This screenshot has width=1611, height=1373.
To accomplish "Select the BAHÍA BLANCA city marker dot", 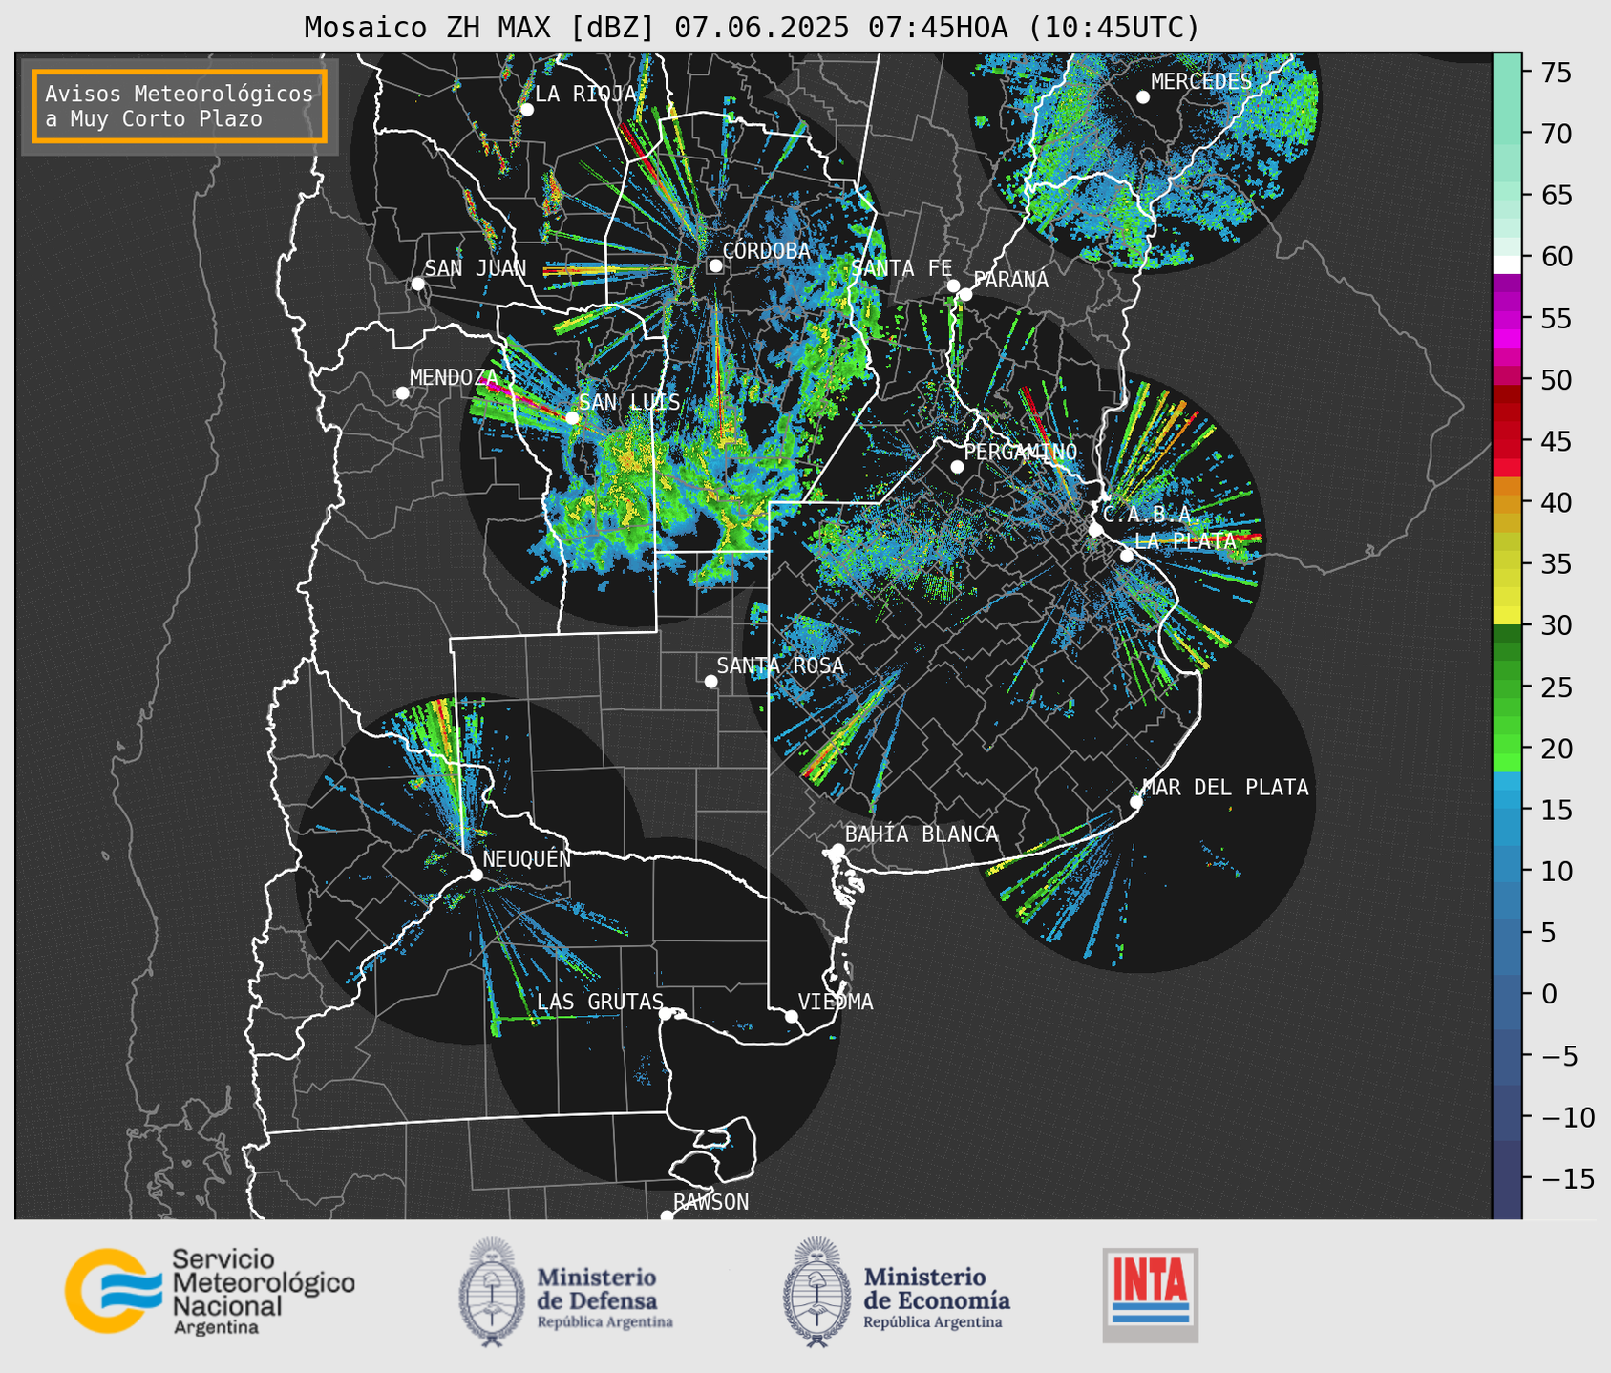I will 837,850.
